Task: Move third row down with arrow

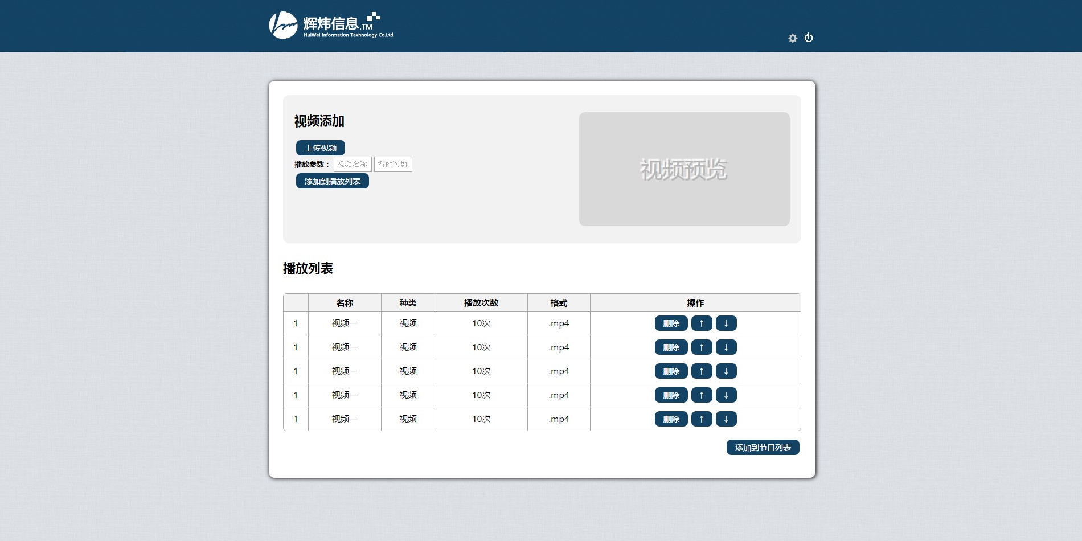Action: tap(726, 371)
